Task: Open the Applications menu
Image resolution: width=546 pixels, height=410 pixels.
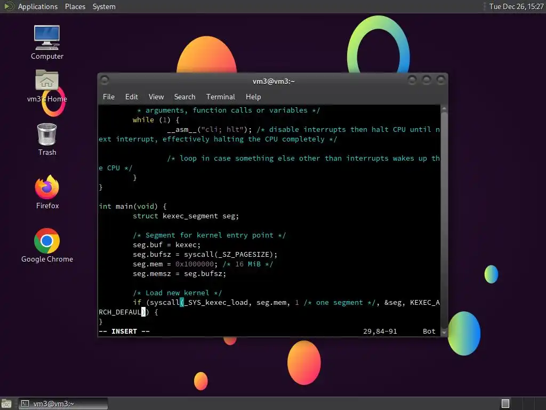Action: [38, 6]
